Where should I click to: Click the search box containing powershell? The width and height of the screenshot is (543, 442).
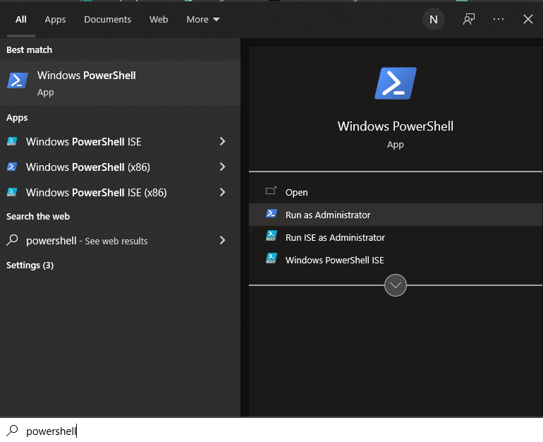(x=212, y=431)
